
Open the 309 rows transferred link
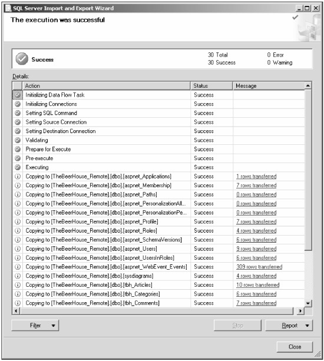[259, 267]
